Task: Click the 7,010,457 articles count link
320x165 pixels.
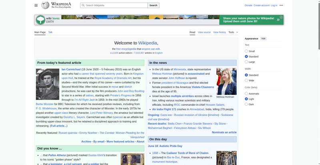Action: (x=139, y=53)
